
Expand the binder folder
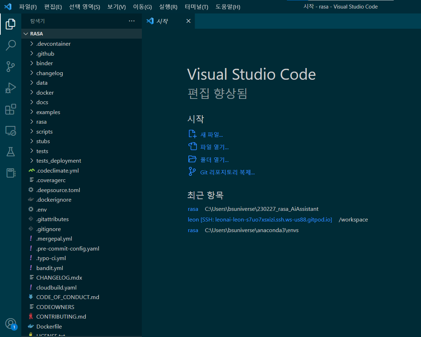click(81, 63)
